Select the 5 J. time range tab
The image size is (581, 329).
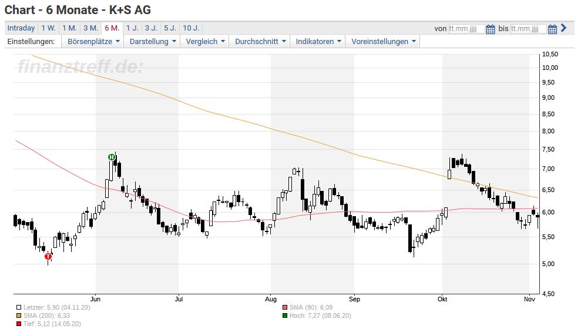[x=170, y=28]
